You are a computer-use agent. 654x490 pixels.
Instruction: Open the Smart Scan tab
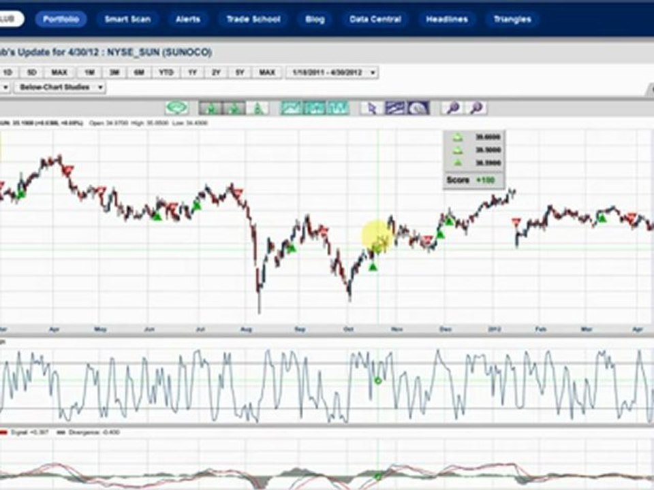[127, 19]
